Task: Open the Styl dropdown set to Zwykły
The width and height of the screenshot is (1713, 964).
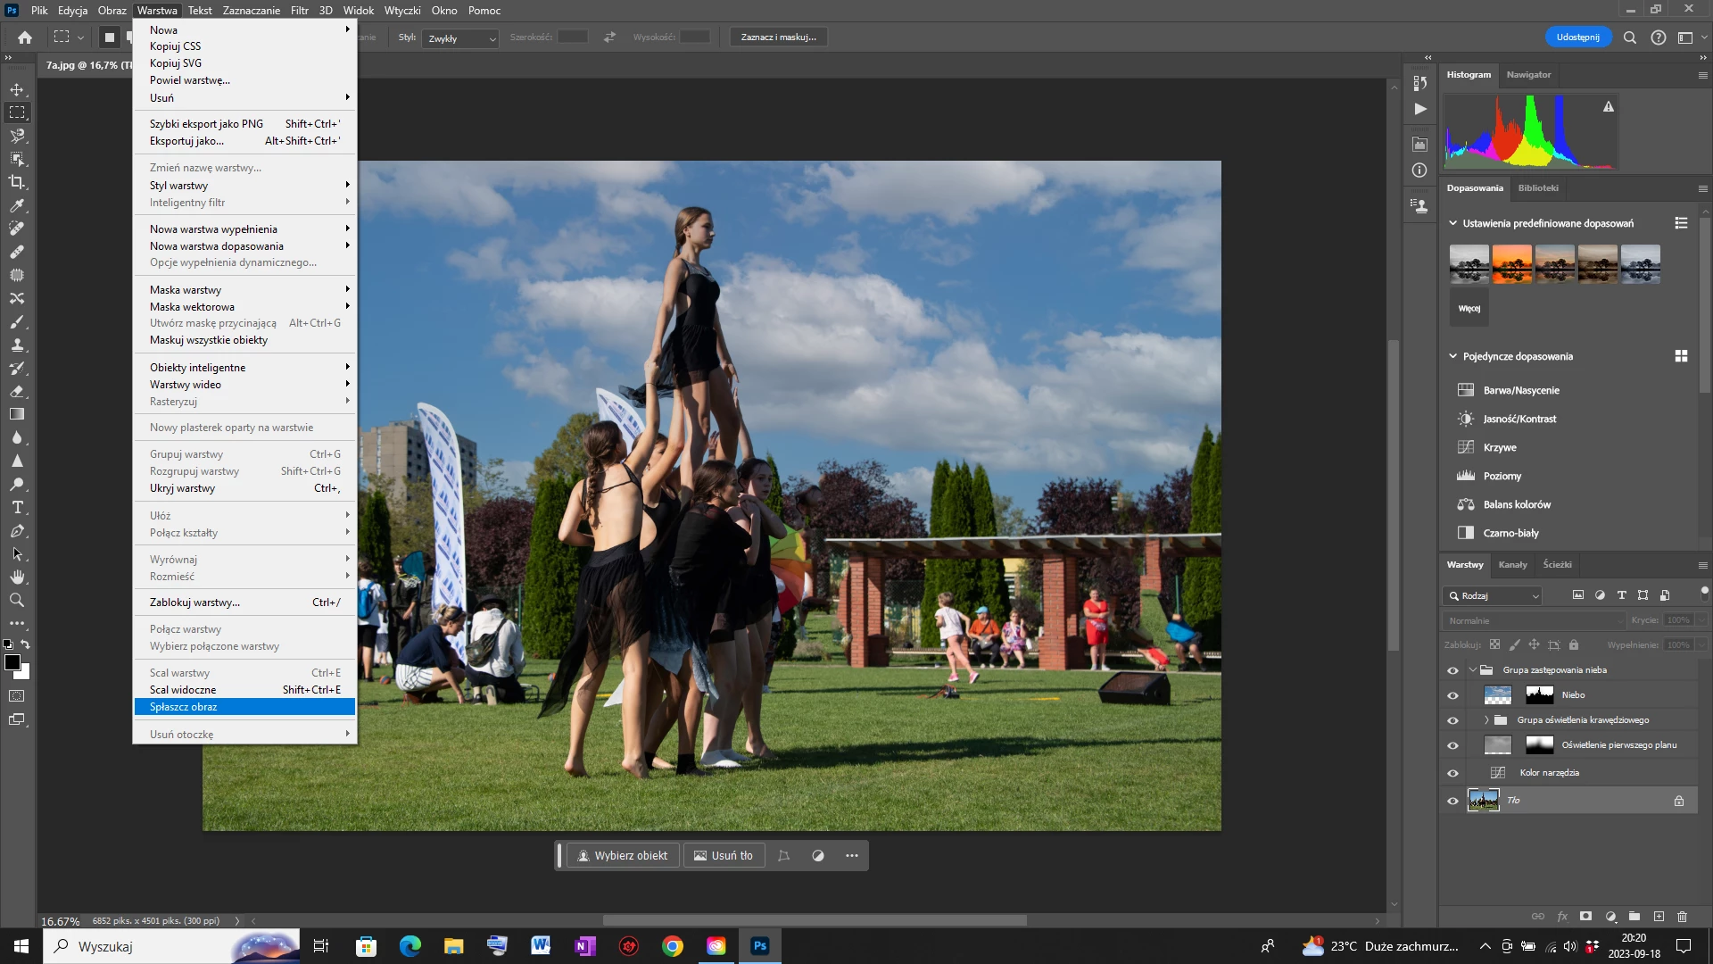Action: click(x=460, y=38)
